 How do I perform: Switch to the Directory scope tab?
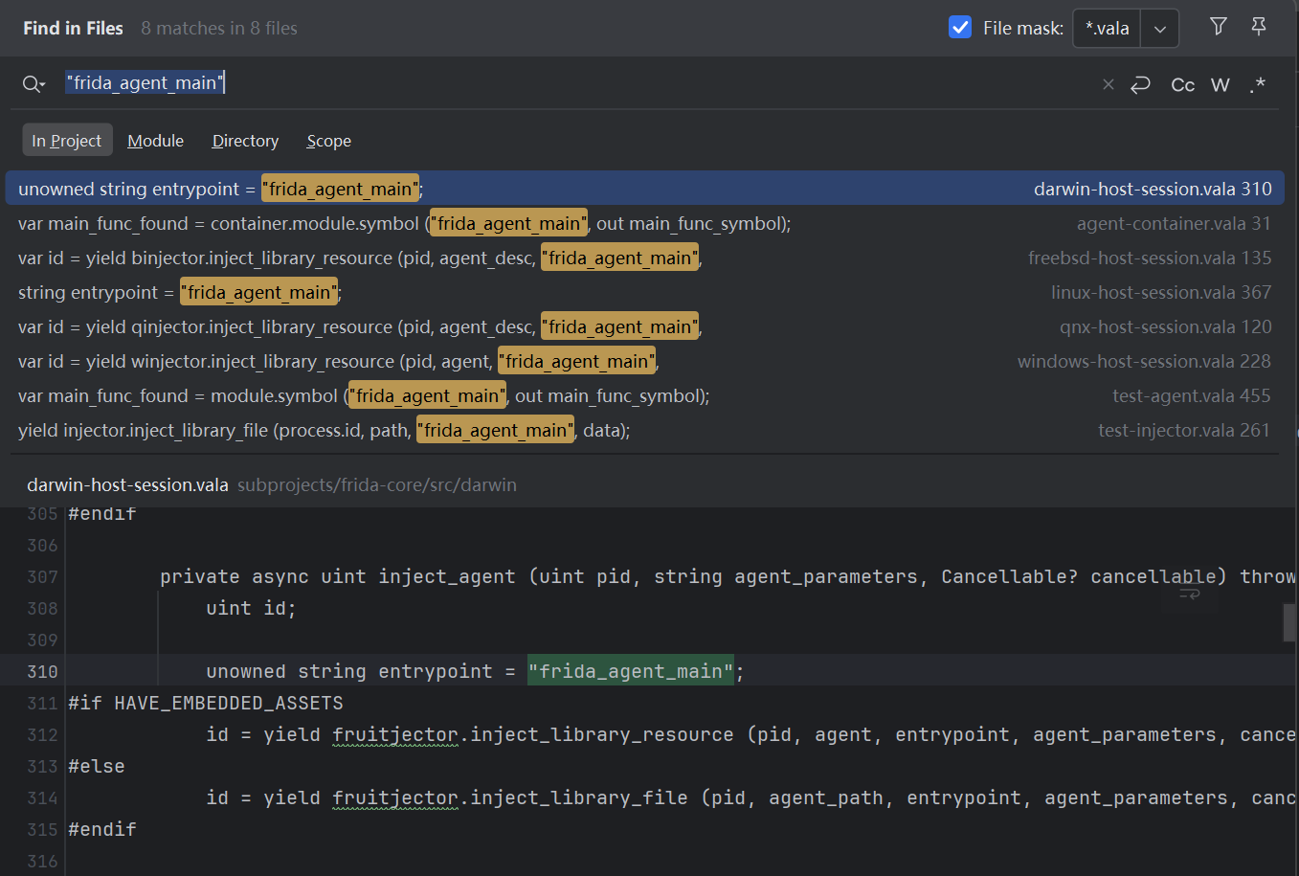coord(245,141)
